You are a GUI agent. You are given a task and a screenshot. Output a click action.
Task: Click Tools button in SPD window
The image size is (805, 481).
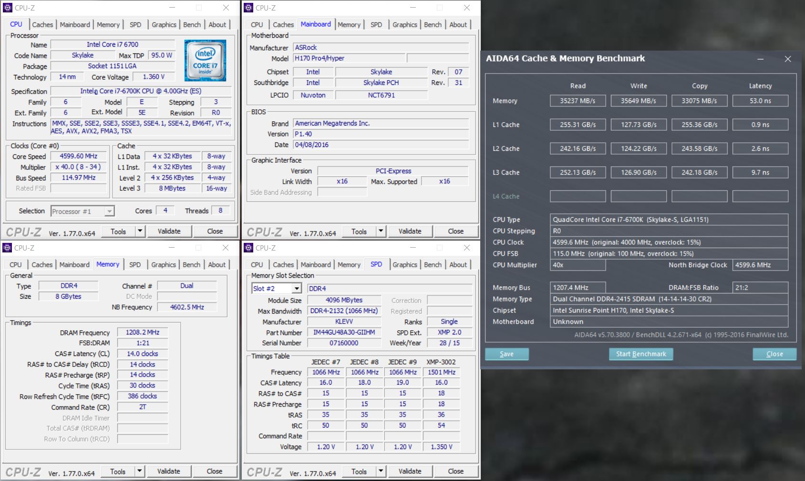click(359, 471)
